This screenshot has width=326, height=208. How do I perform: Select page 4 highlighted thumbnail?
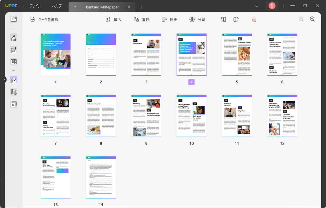pyautogui.click(x=192, y=55)
